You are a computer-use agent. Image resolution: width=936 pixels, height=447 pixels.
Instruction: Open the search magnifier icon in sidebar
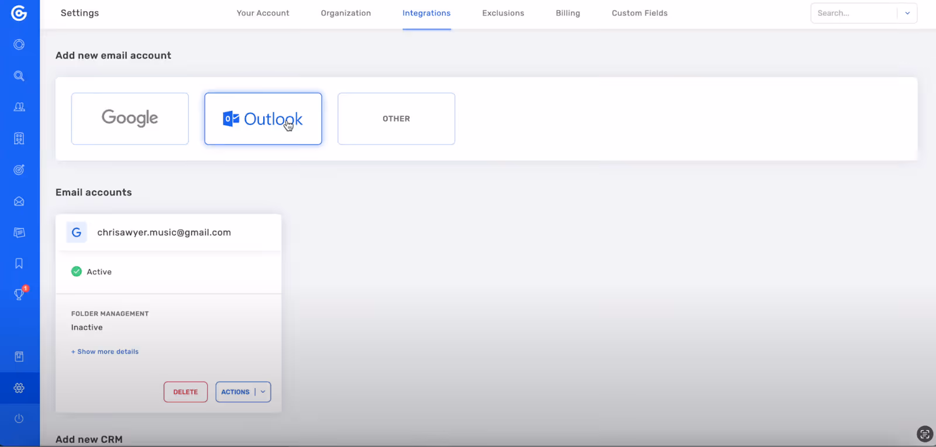point(19,76)
